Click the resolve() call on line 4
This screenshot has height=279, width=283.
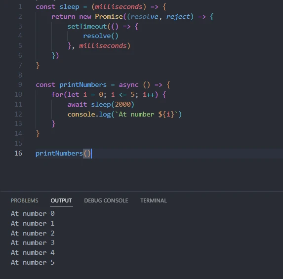coord(101,36)
